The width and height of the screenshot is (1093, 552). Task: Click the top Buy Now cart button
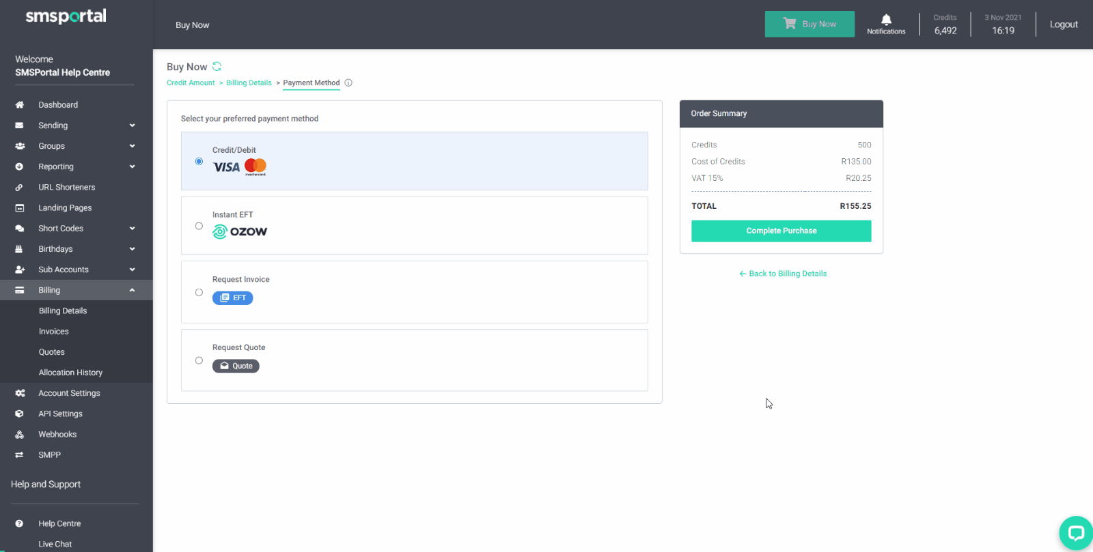pyautogui.click(x=810, y=24)
